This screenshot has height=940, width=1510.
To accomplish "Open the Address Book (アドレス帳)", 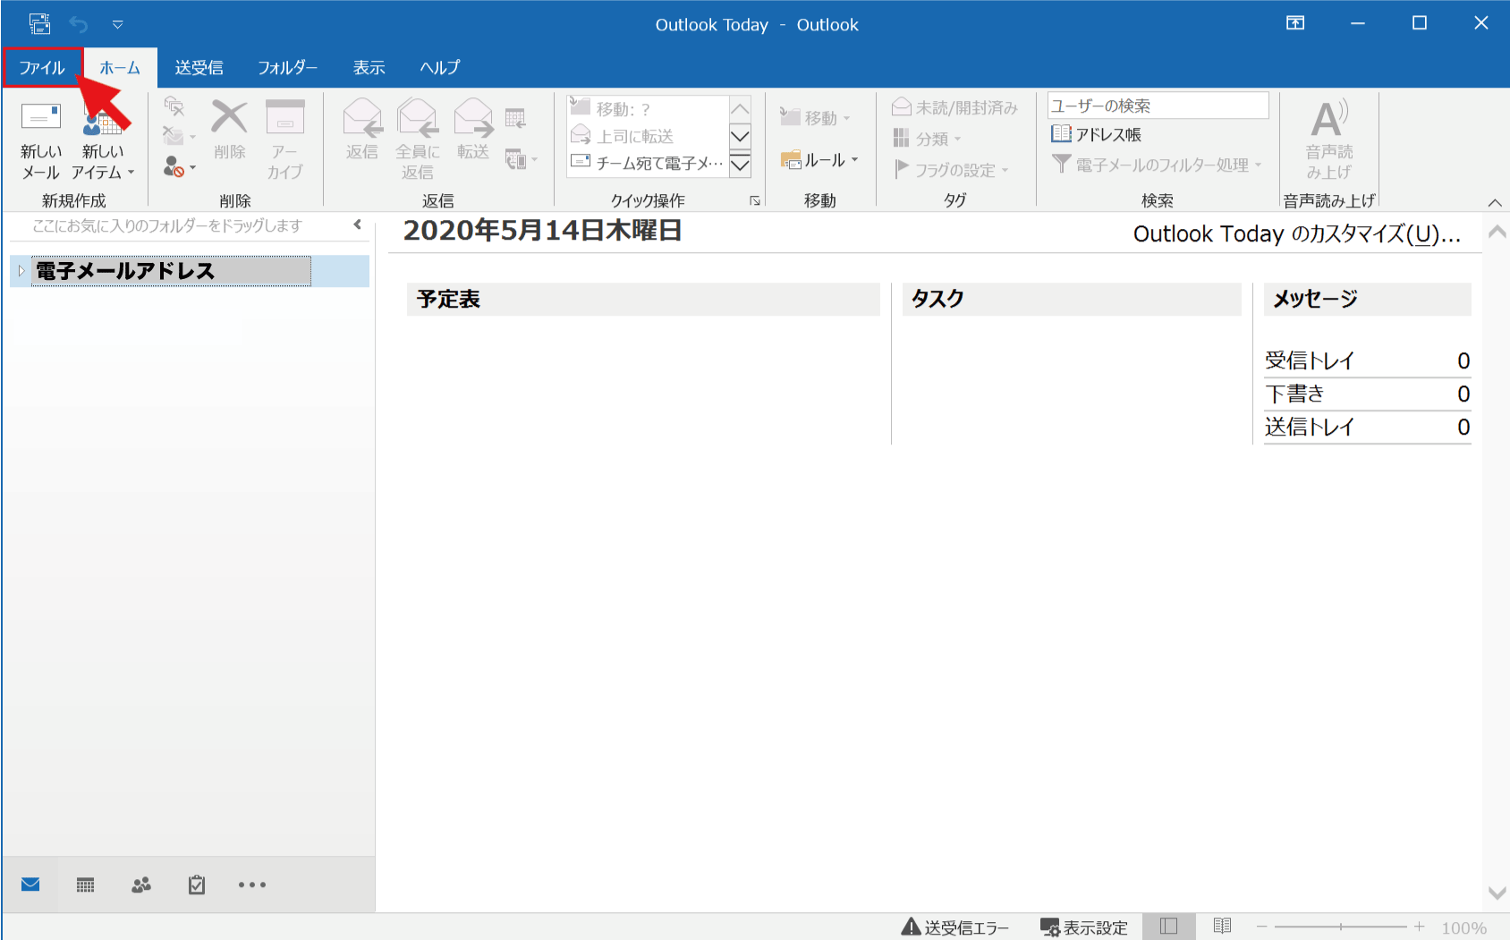I will [1097, 134].
